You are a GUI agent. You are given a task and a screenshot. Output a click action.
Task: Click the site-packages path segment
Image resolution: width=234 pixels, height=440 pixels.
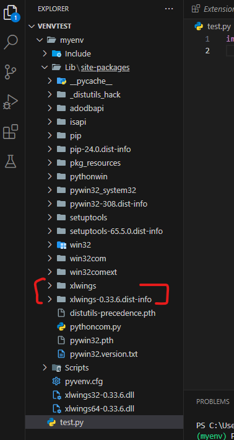(x=105, y=68)
